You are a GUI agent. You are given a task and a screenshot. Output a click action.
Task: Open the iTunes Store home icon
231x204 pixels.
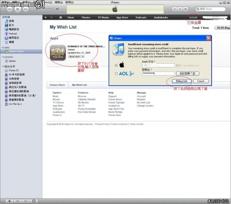[x=61, y=17]
